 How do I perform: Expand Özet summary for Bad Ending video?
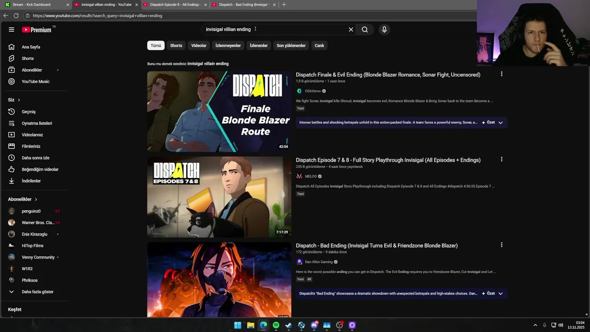[492, 294]
